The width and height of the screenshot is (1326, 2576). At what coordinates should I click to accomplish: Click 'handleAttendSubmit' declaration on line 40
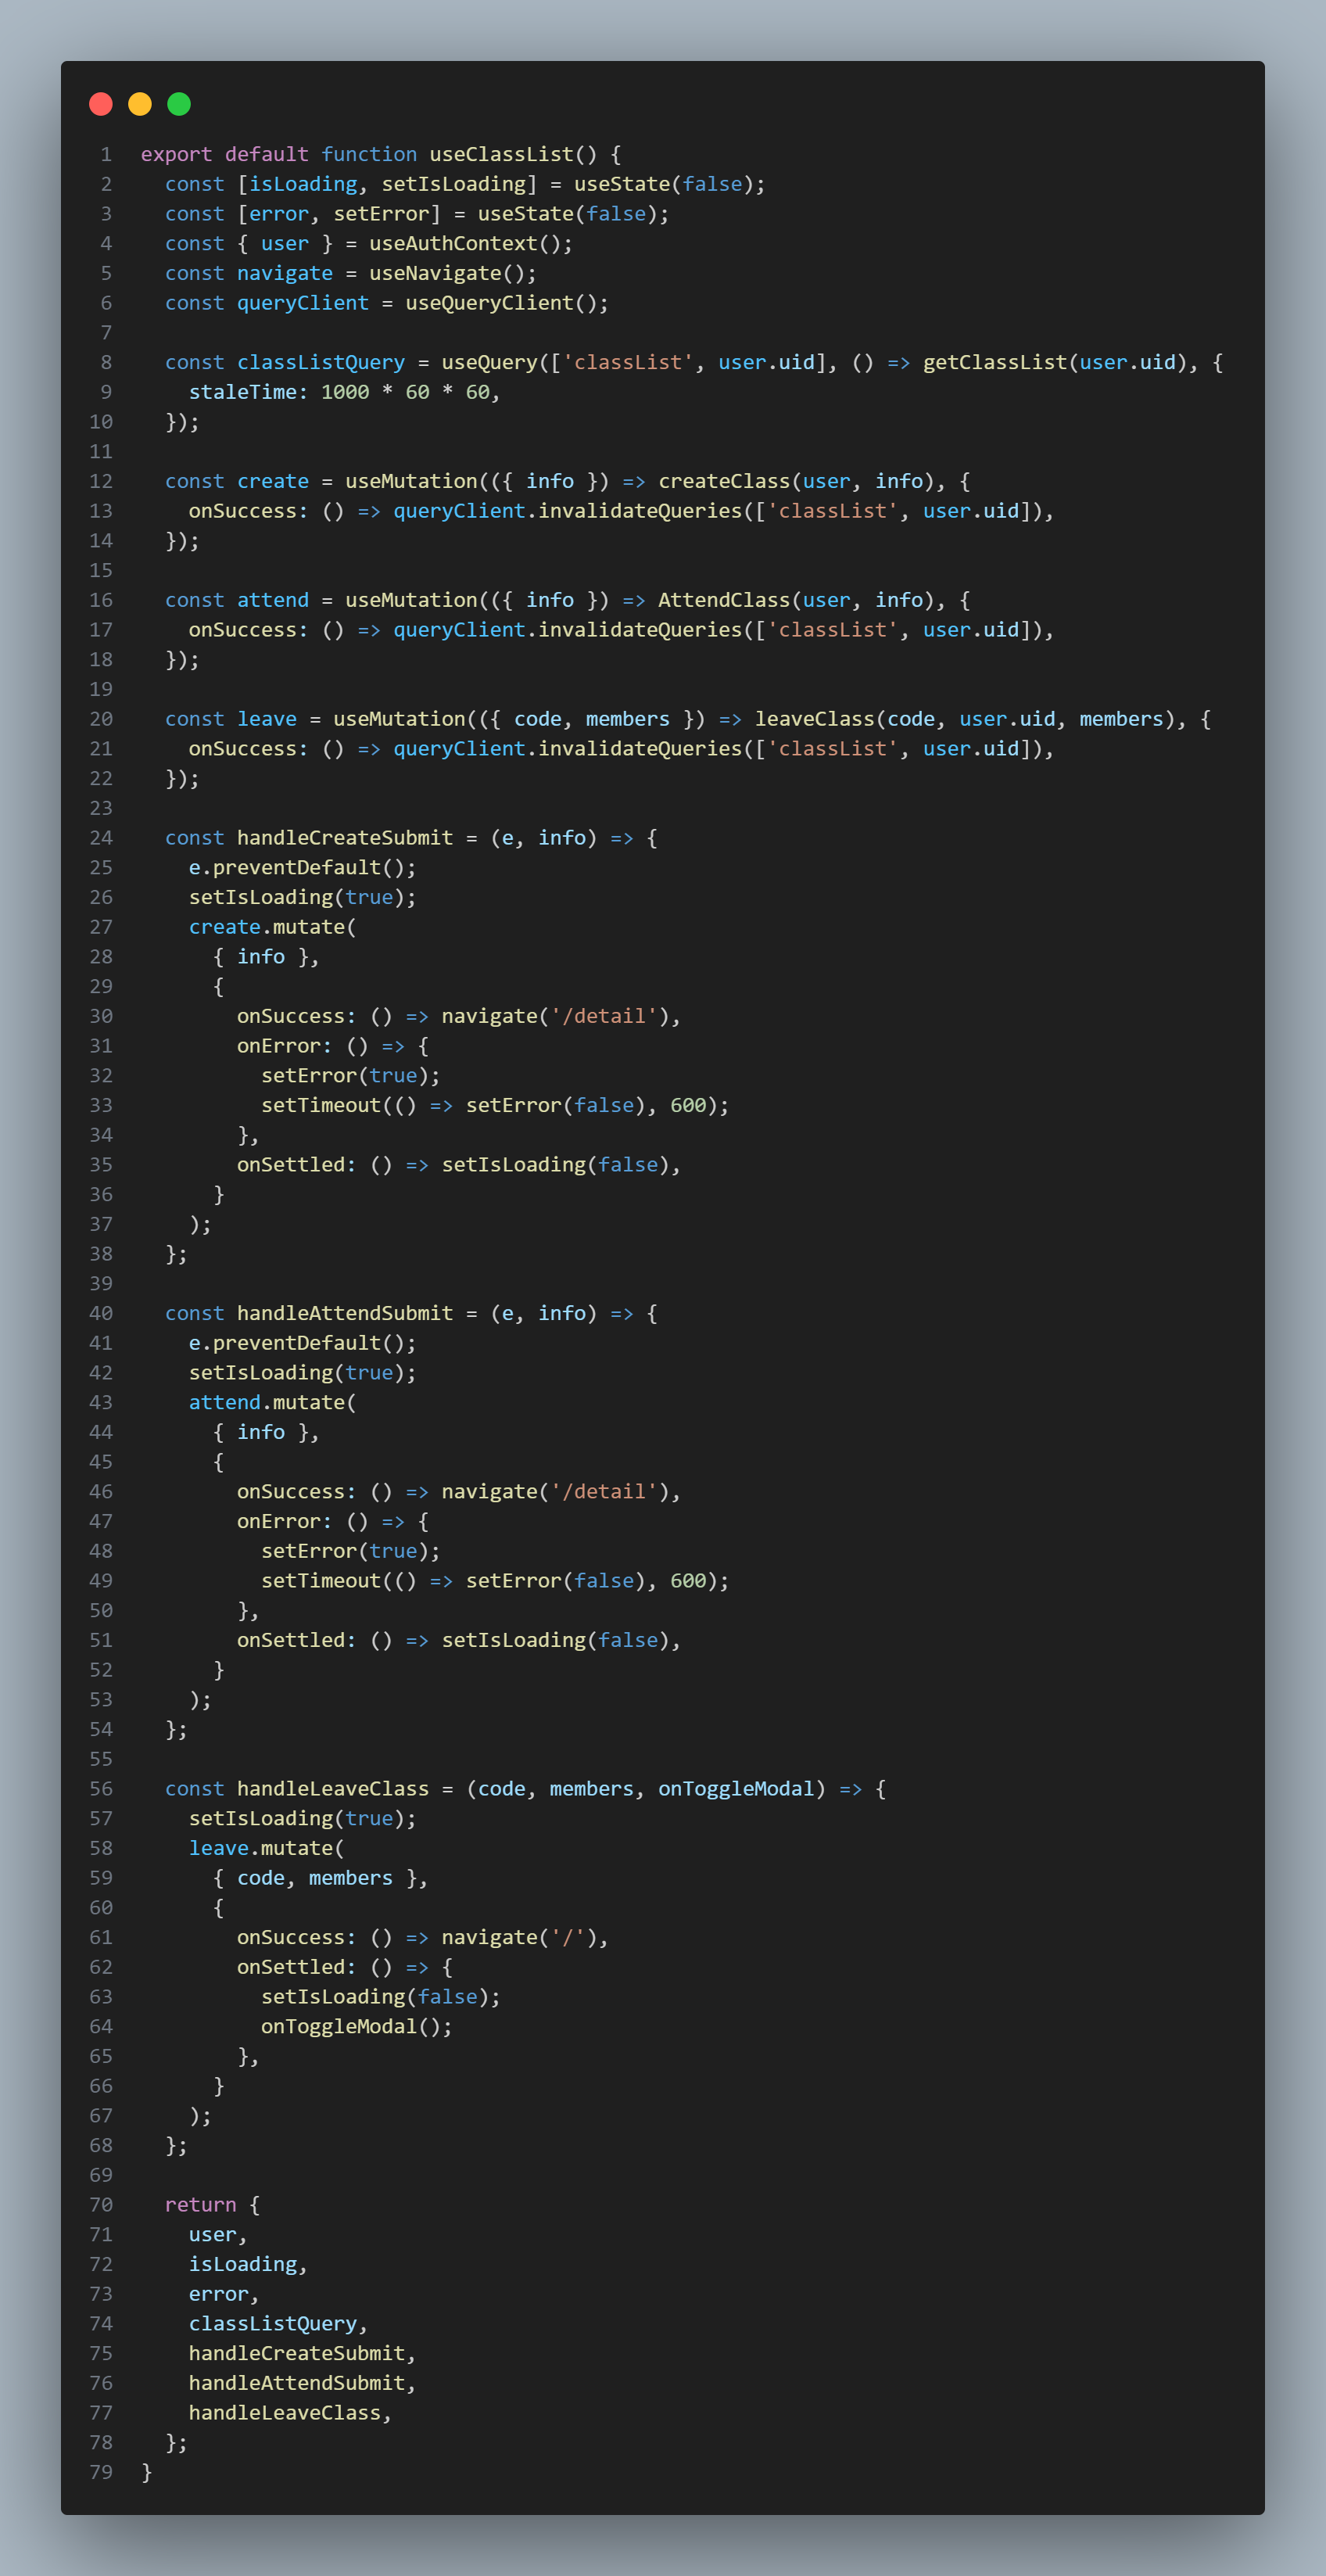(345, 1313)
